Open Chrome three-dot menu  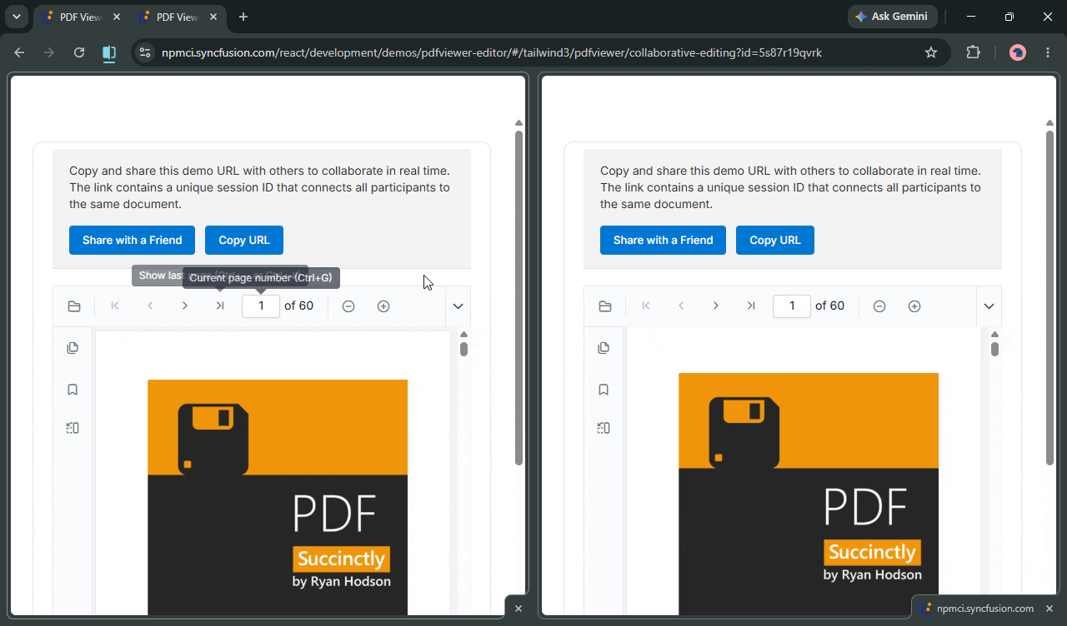click(x=1048, y=52)
